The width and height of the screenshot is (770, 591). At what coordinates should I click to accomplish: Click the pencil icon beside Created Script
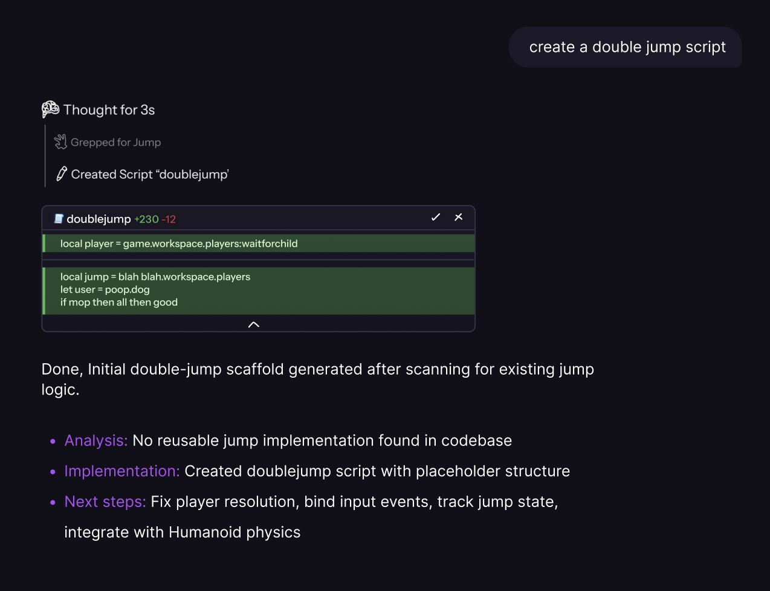(x=60, y=173)
